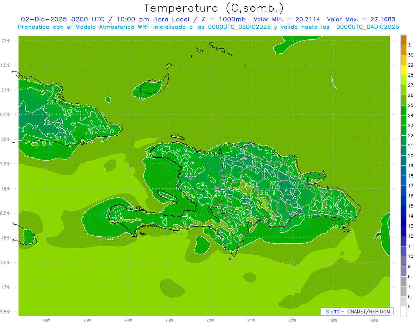Click the '17N' latitude axis label
Image resolution: width=420 pixels, height=325 pixels.
6,287
